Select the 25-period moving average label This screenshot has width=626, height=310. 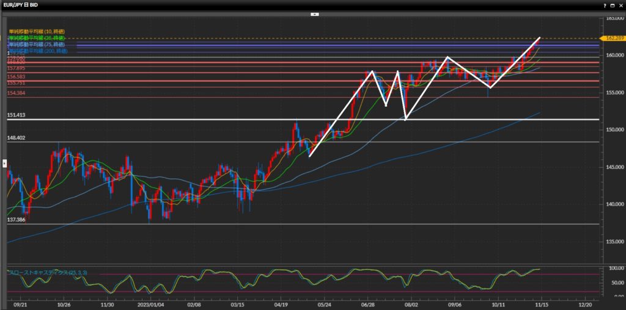tap(37, 38)
